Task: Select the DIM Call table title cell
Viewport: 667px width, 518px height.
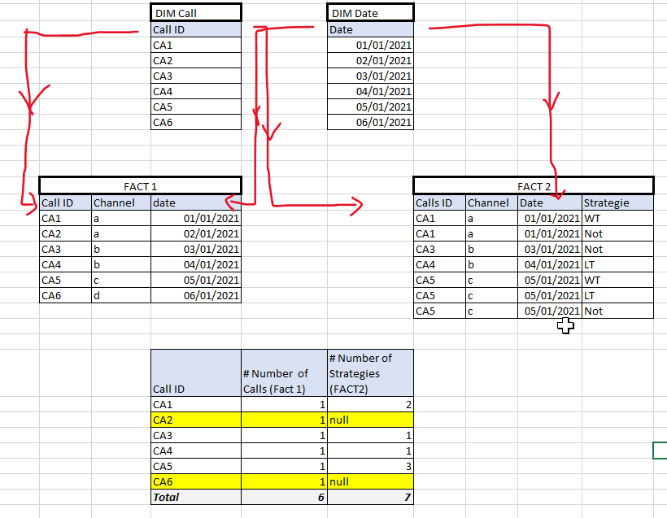Action: (196, 13)
